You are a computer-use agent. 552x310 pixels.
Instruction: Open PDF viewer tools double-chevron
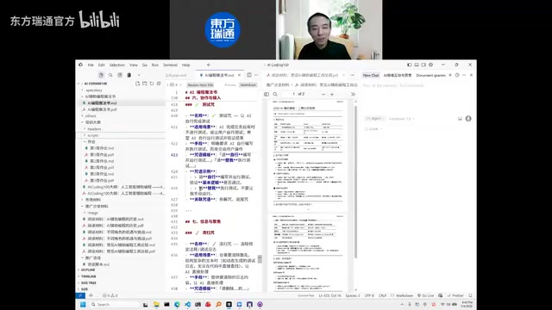[x=353, y=94]
